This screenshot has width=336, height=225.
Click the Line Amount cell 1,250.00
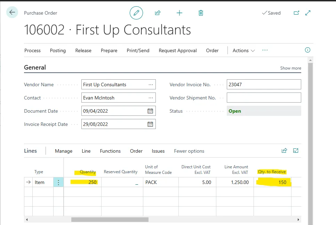235,182
